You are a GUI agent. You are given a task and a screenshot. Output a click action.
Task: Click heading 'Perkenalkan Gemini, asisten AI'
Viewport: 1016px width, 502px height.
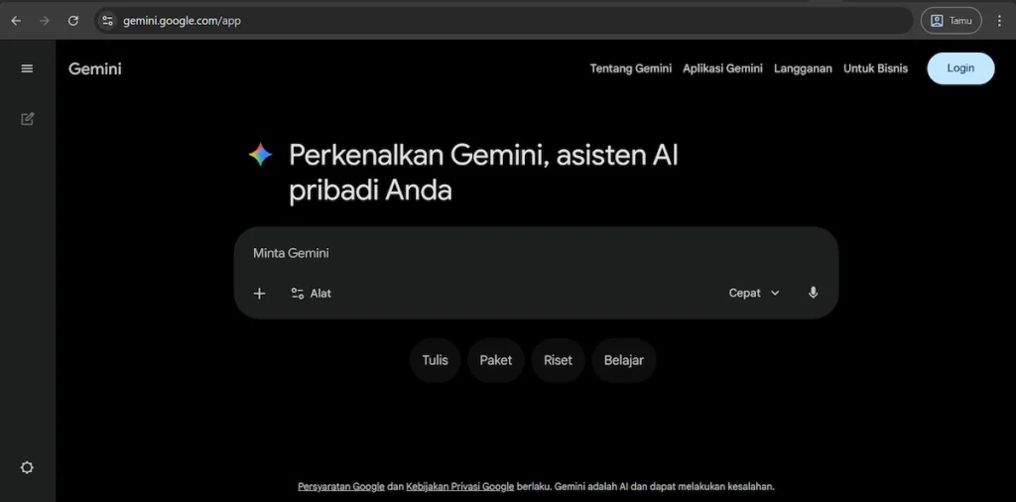[x=483, y=156]
